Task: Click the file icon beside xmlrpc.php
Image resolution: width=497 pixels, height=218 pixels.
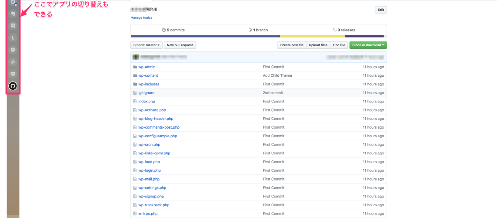Action: 135,214
